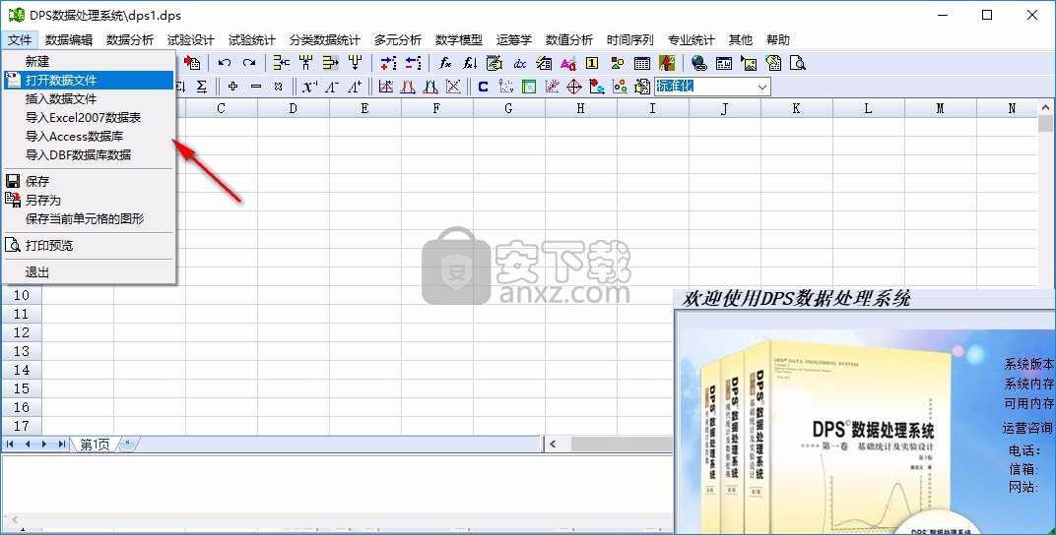Switch to the 第1页 sheet tab

pos(95,445)
